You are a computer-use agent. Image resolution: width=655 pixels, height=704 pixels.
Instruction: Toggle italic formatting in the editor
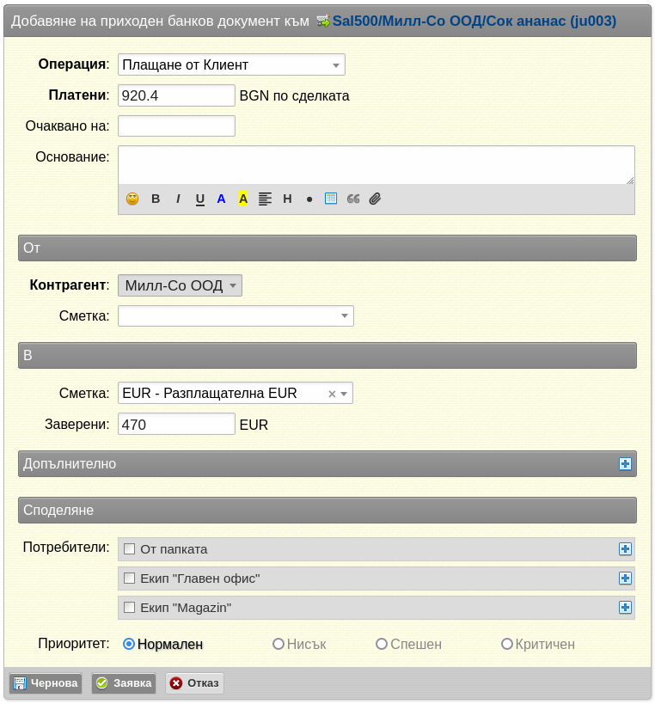178,199
